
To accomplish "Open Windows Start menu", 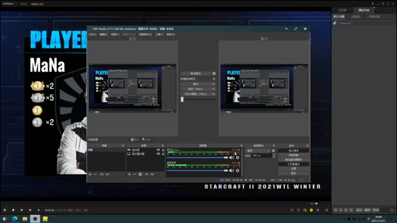I will [x=4, y=219].
